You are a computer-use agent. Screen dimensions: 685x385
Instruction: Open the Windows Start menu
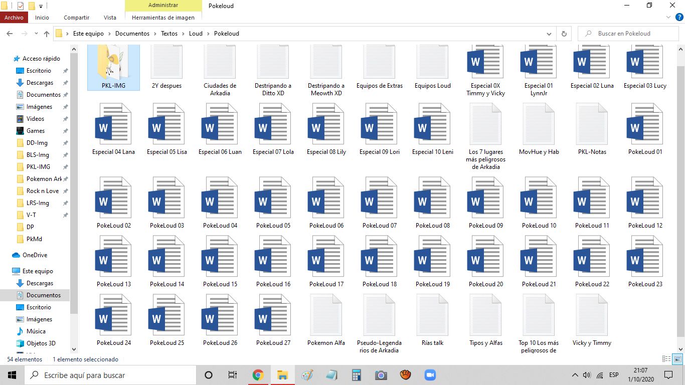click(12, 375)
